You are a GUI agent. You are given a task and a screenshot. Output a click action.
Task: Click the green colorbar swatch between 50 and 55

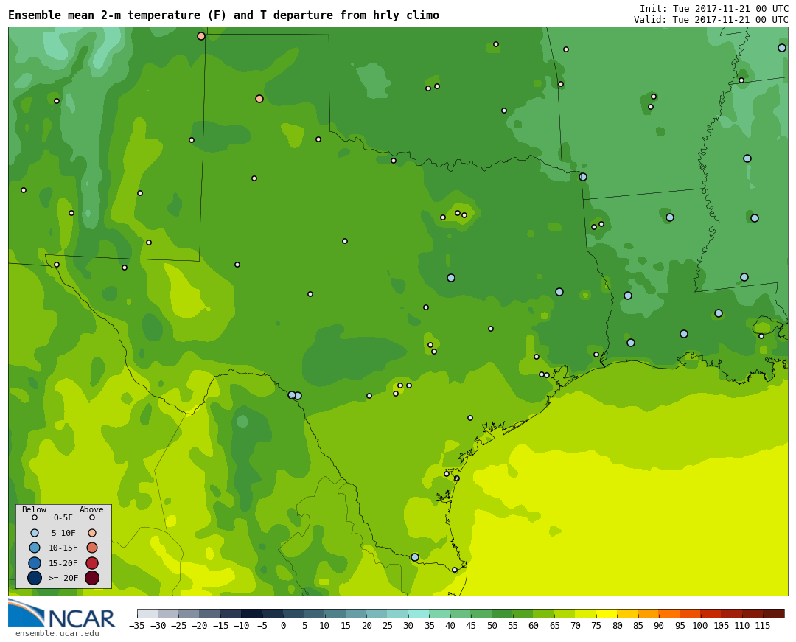click(502, 613)
